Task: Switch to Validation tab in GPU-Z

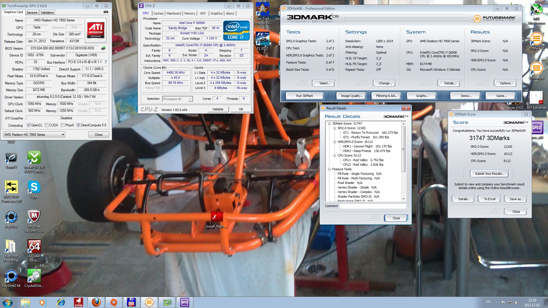Action: [47, 13]
